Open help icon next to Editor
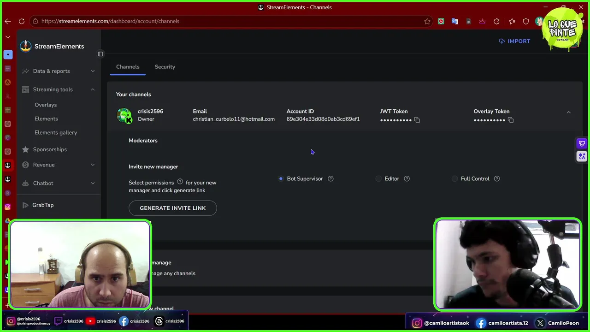Image resolution: width=590 pixels, height=332 pixels. [407, 178]
